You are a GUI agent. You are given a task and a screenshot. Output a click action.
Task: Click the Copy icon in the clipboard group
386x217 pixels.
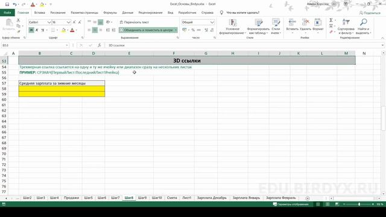pos(18,26)
